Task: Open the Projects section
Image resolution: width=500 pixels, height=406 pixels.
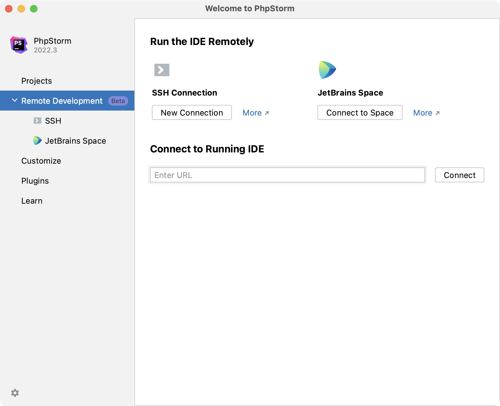Action: click(37, 81)
